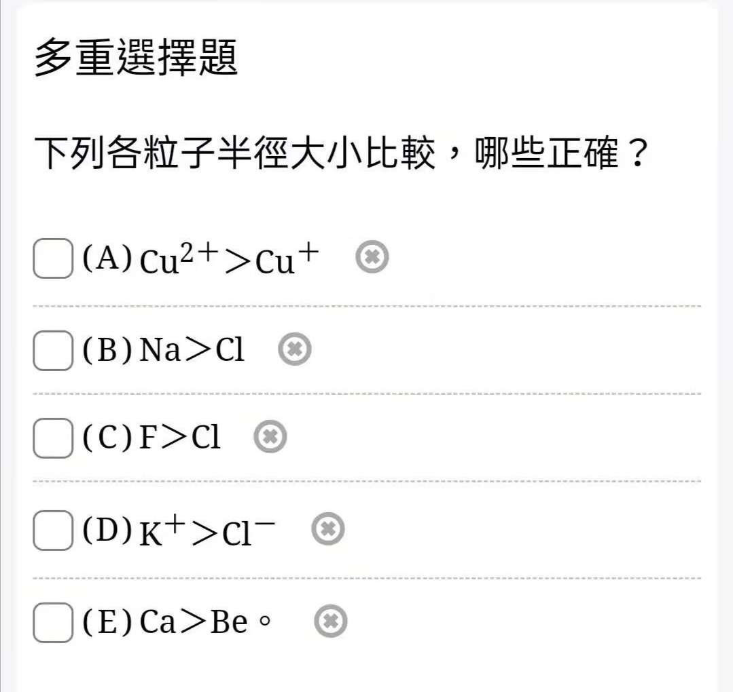Select the checkbox for option (C) F>Cl
The width and height of the screenshot is (733, 692).
53,438
